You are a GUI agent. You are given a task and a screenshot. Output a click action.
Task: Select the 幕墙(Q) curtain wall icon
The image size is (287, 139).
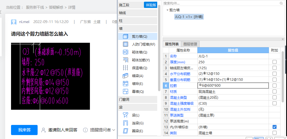(125, 91)
